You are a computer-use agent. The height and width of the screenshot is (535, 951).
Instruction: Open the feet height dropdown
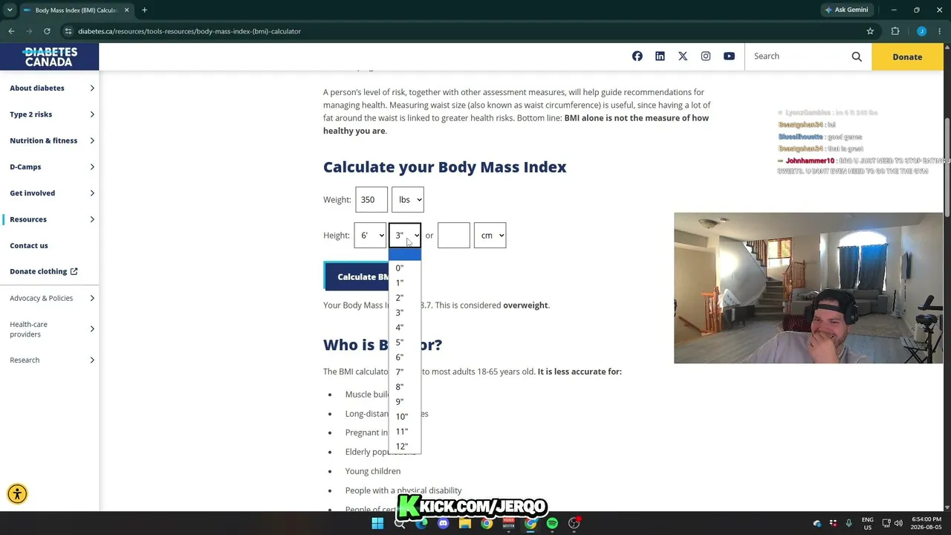click(370, 236)
